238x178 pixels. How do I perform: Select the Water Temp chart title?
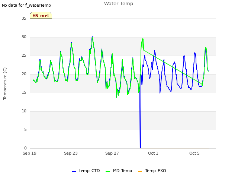119,4
